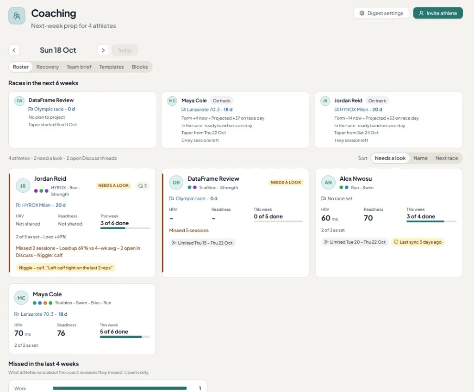Click the Missed 5 sessions text
Viewport: 474px width, 392px height.
pyautogui.click(x=189, y=230)
